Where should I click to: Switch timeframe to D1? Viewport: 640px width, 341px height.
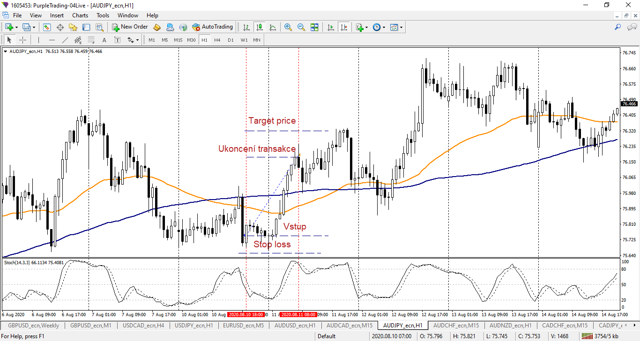231,40
